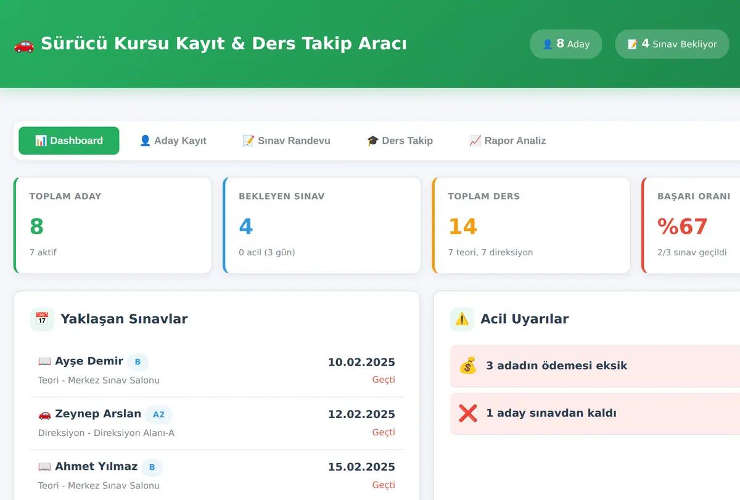Go to the Sınav Randevu tab
Image resolution: width=740 pixels, height=500 pixels.
(286, 141)
